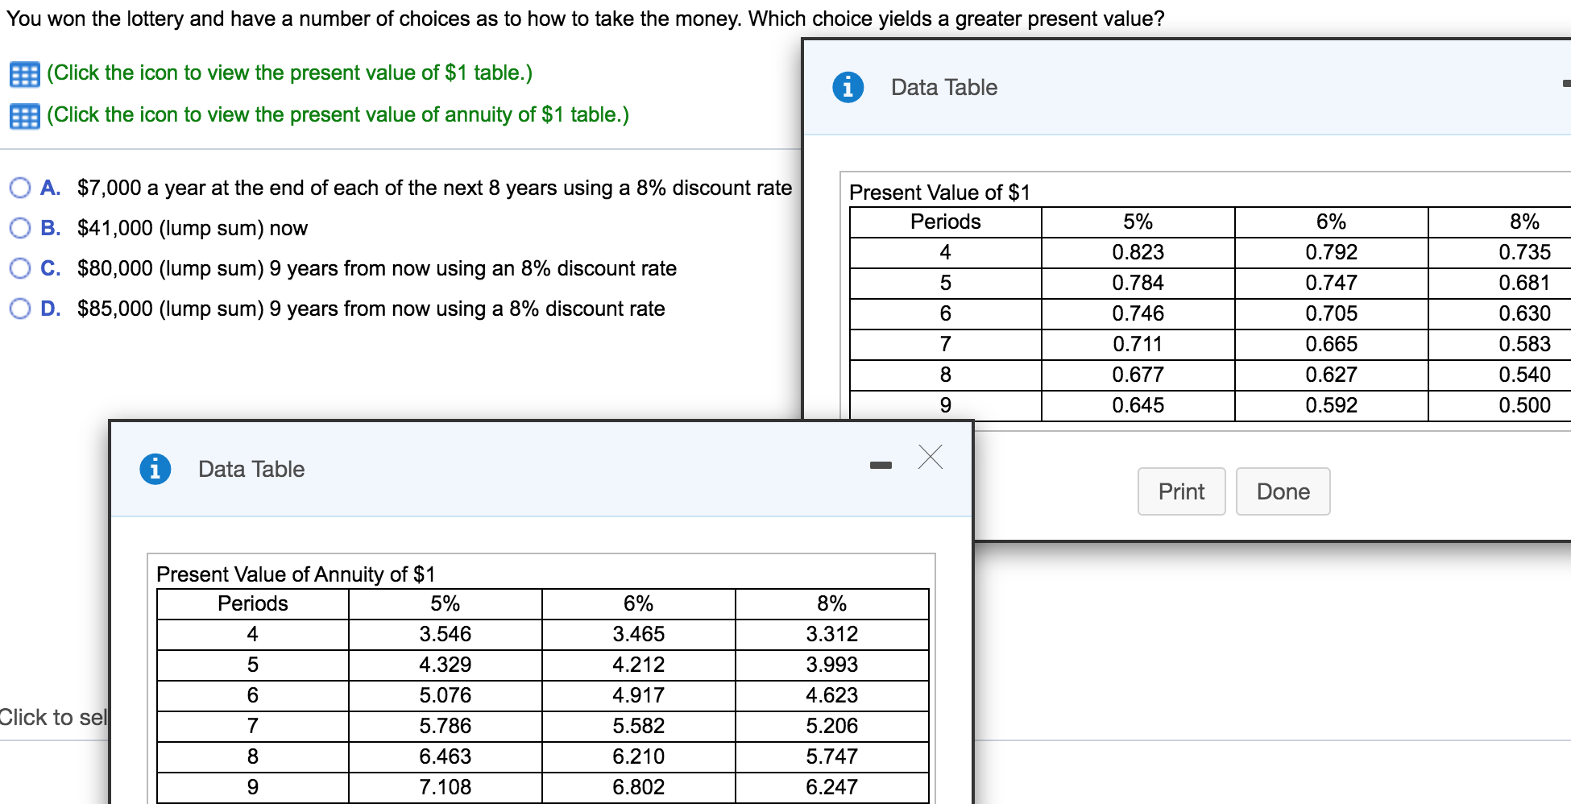Image resolution: width=1571 pixels, height=804 pixels.
Task: Select option C, $80,000 lump sum
Action: pos(20,268)
